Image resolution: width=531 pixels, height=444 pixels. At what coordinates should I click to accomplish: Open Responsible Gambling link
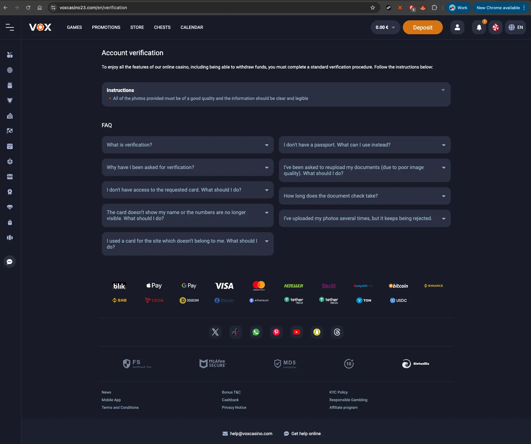coord(348,400)
